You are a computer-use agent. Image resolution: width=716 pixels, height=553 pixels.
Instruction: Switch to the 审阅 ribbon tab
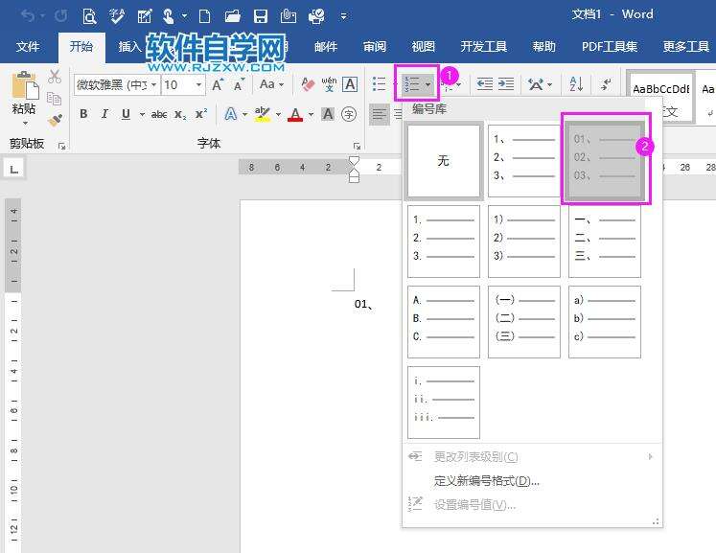click(x=375, y=47)
